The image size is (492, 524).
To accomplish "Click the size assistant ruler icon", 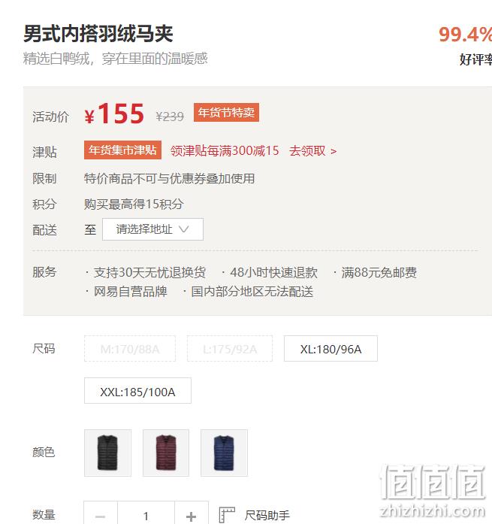I will pyautogui.click(x=227, y=515).
